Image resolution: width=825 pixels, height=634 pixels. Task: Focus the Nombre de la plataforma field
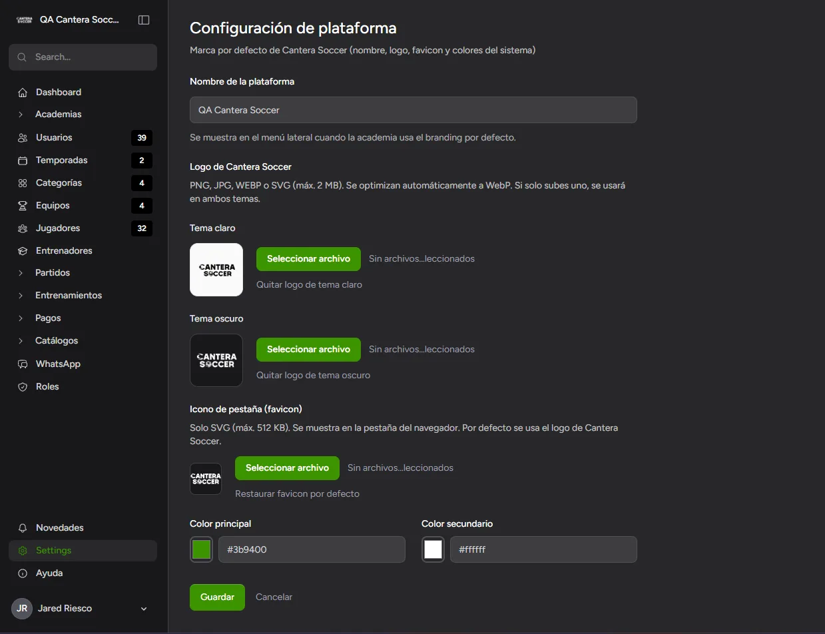tap(413, 110)
